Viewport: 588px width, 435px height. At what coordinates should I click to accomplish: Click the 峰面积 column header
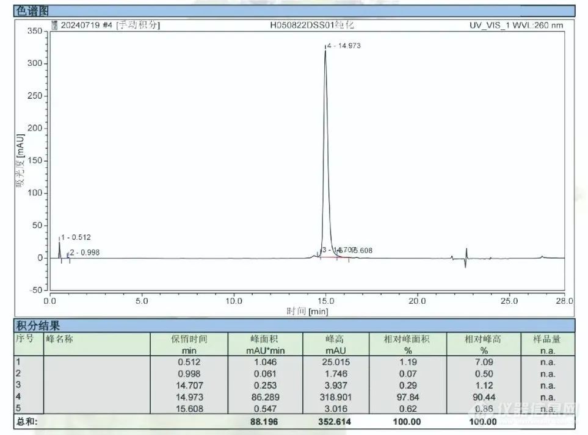pyautogui.click(x=266, y=339)
